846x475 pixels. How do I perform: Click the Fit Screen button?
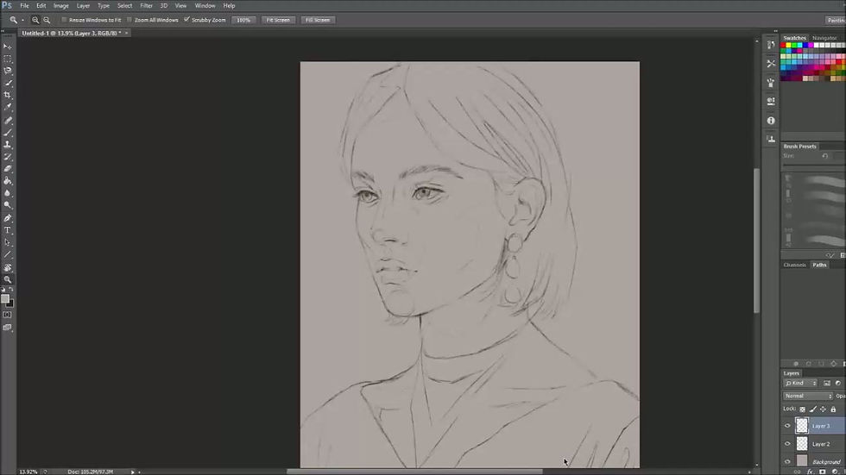click(278, 20)
